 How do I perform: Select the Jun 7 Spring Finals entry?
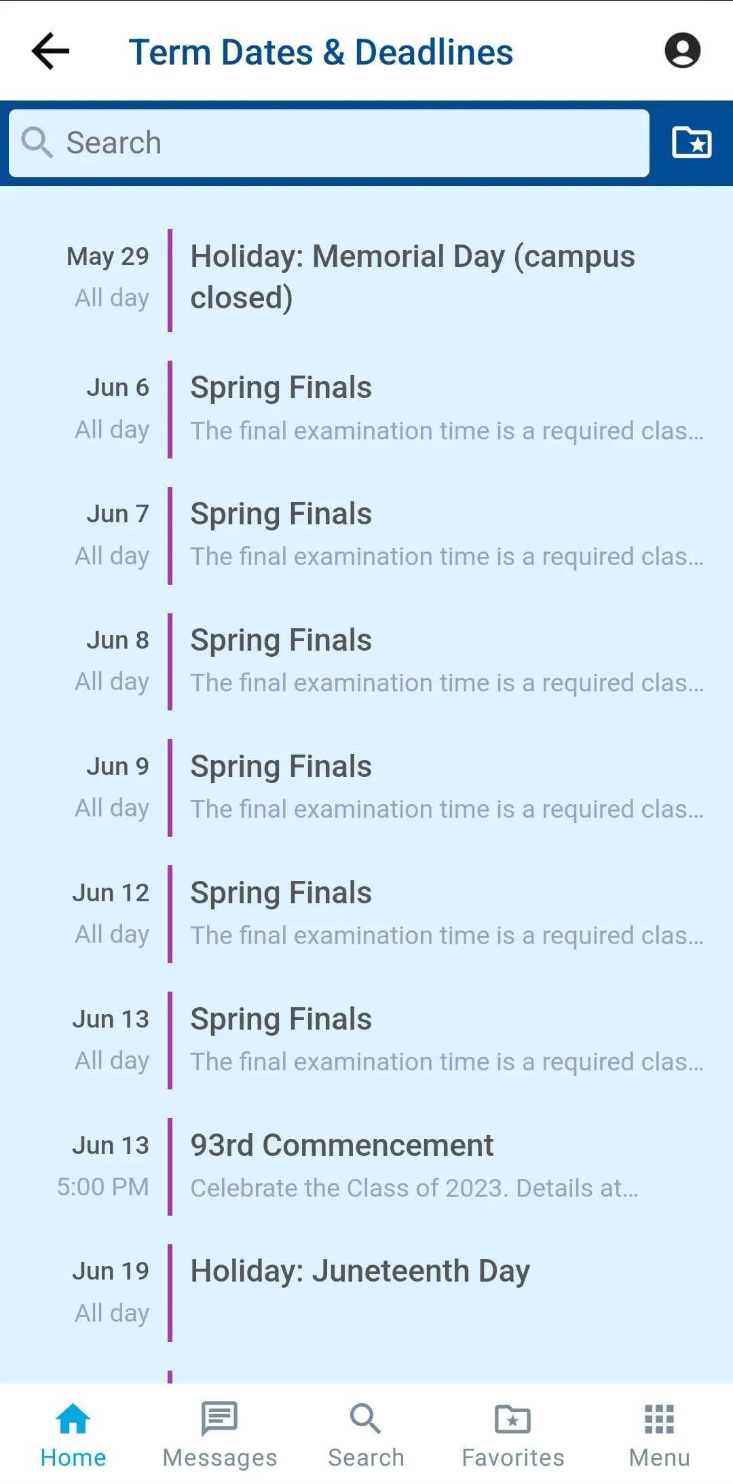(366, 535)
